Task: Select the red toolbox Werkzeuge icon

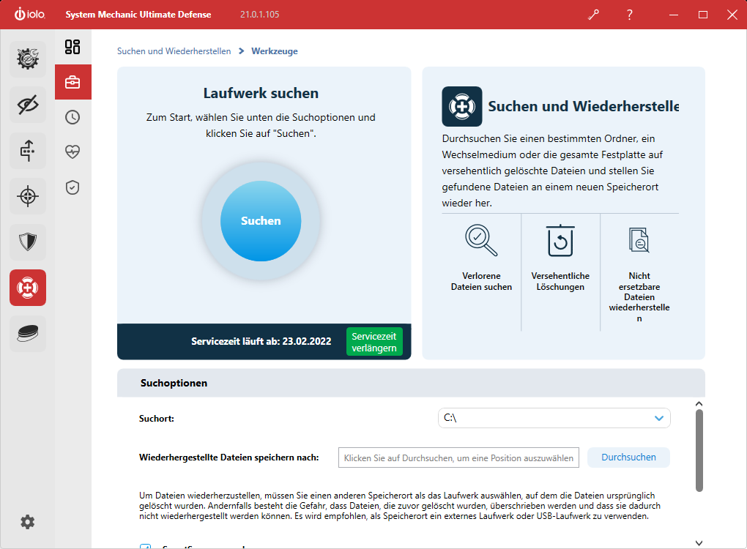Action: click(73, 82)
